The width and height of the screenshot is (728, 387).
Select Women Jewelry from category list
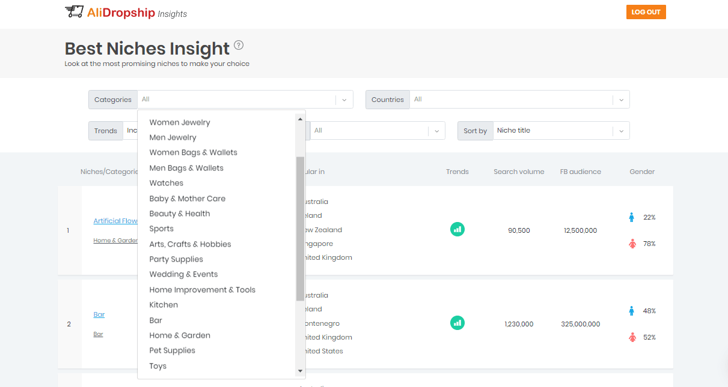pos(180,122)
